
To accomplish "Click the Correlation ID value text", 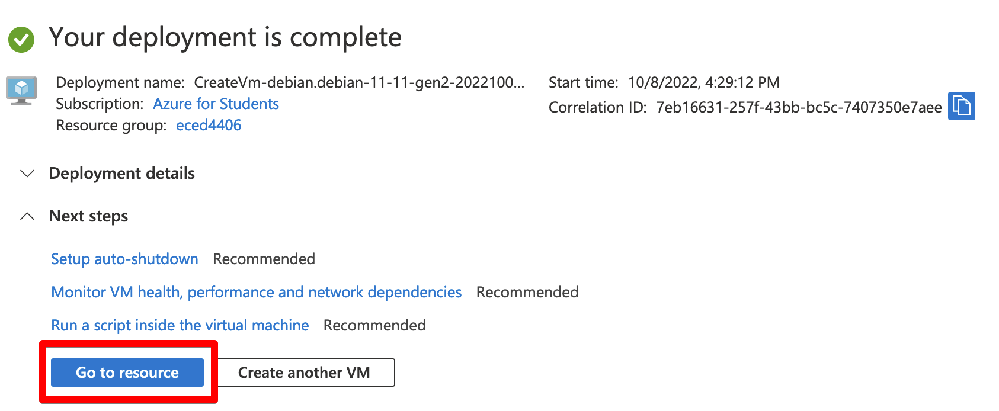I will click(x=798, y=108).
